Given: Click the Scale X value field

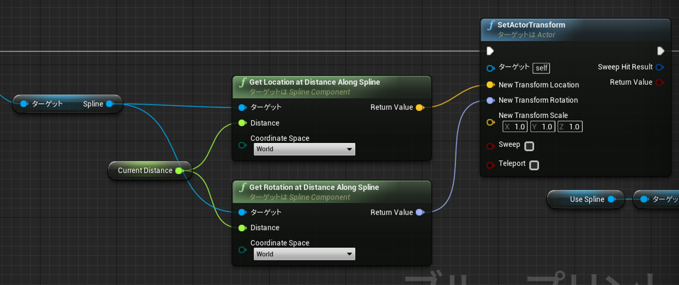Looking at the screenshot, I should (x=515, y=126).
